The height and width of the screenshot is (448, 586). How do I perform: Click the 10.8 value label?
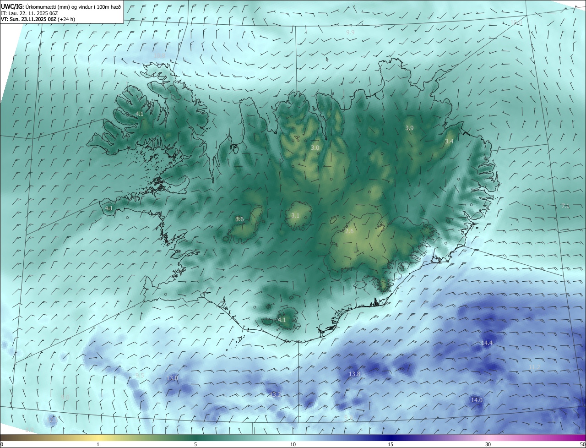pos(159,55)
